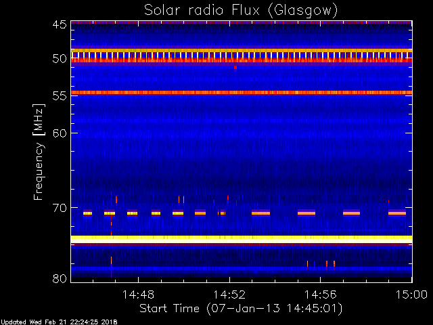Click the 'Frequency [MHz]' axis label

(39, 152)
